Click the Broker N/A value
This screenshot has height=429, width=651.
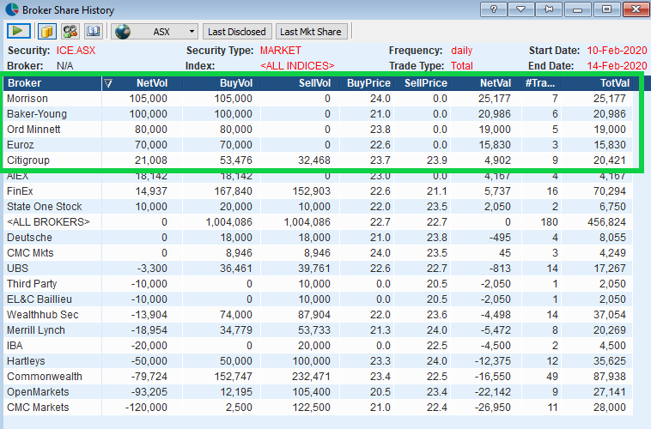(64, 66)
